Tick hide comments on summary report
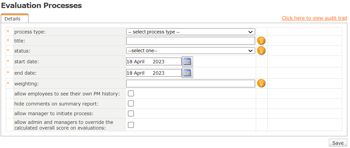350x148 pixels. pyautogui.click(x=131, y=103)
